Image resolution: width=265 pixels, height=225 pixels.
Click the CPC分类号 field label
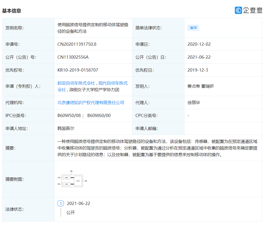click(147, 116)
